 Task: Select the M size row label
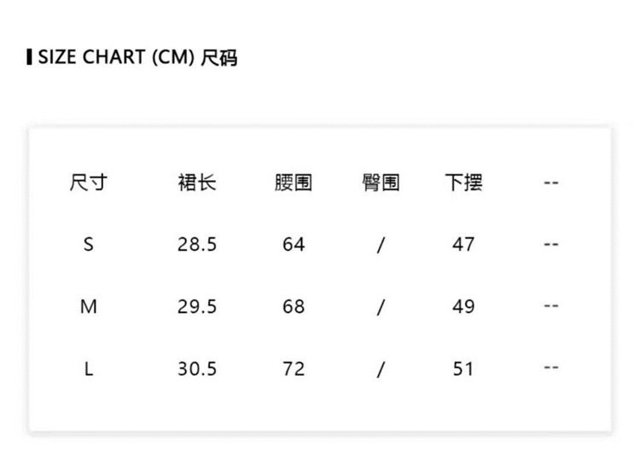click(89, 306)
